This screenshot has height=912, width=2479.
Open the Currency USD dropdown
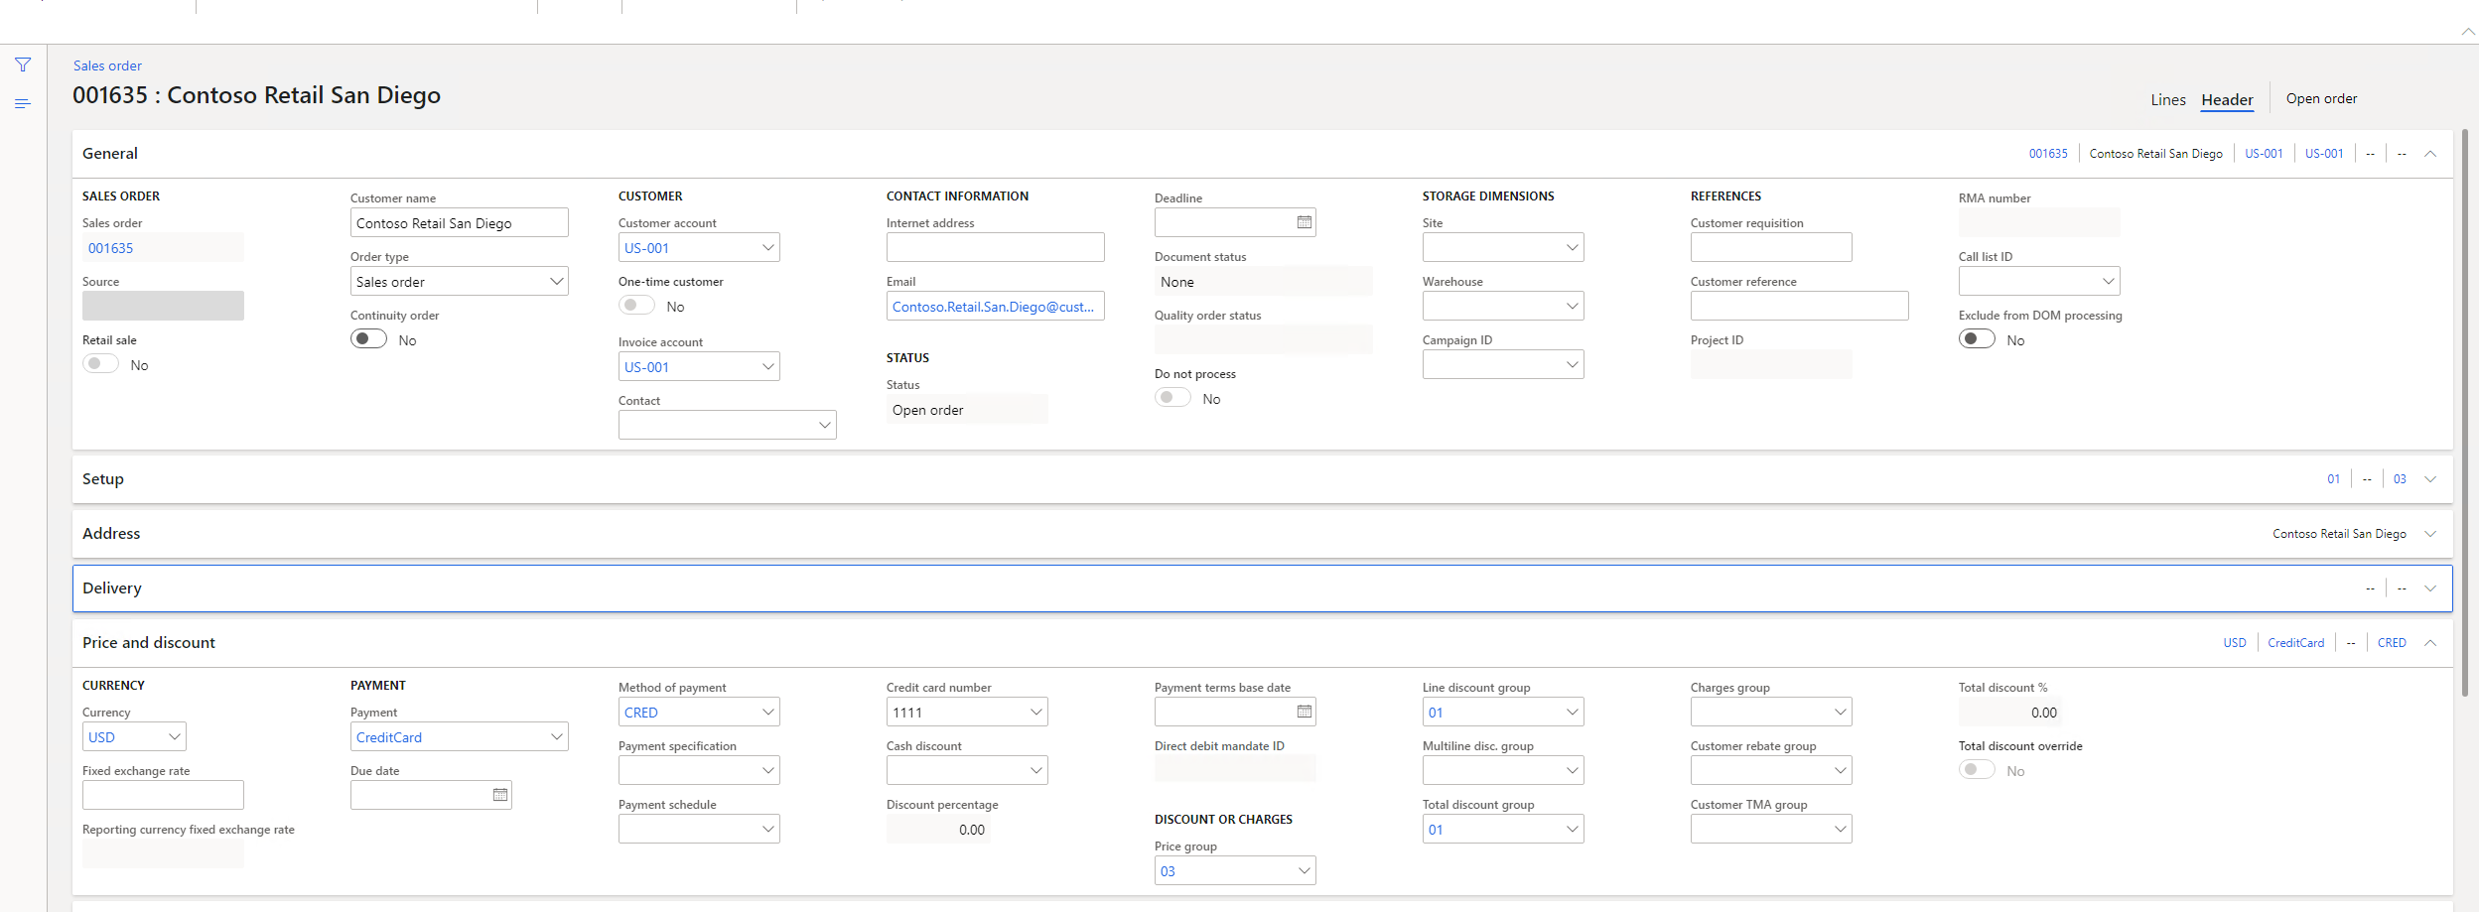[174, 737]
